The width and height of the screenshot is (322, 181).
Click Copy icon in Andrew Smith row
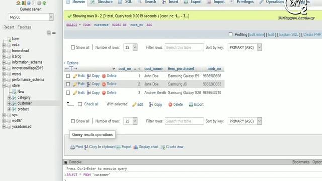[89, 93]
